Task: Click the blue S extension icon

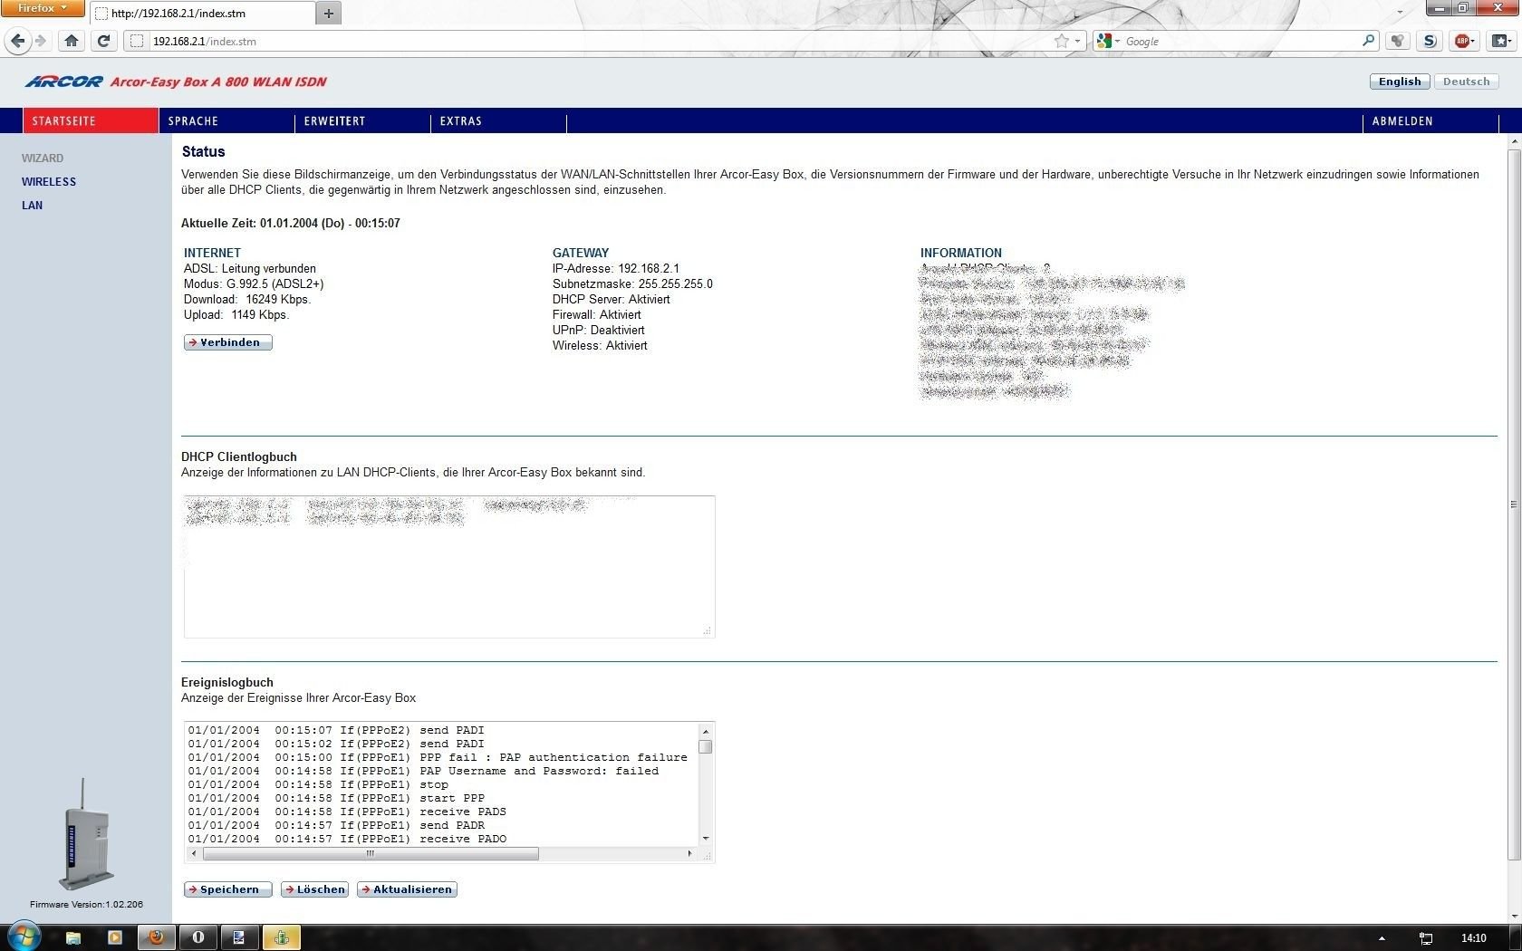Action: click(1430, 41)
